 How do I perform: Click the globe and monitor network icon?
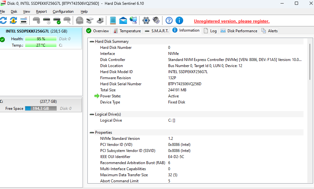(x=133, y=21)
